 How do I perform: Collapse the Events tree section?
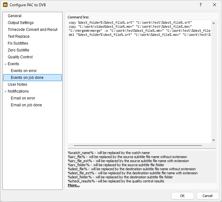click(6, 64)
